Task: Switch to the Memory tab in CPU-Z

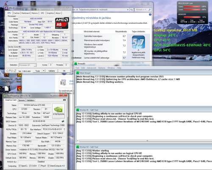Action: (35, 13)
